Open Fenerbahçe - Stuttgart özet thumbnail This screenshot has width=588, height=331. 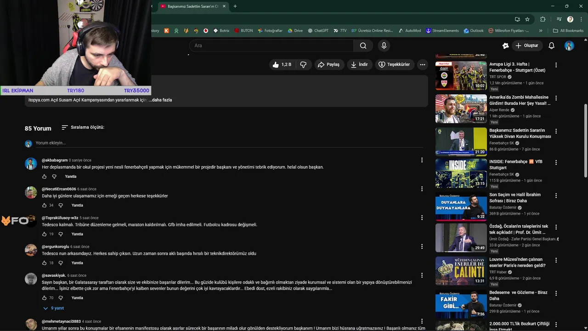(x=461, y=76)
